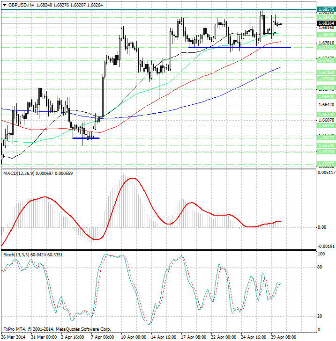Select the 1.65075 price level label
The image size is (336, 341).
pyautogui.click(x=325, y=164)
